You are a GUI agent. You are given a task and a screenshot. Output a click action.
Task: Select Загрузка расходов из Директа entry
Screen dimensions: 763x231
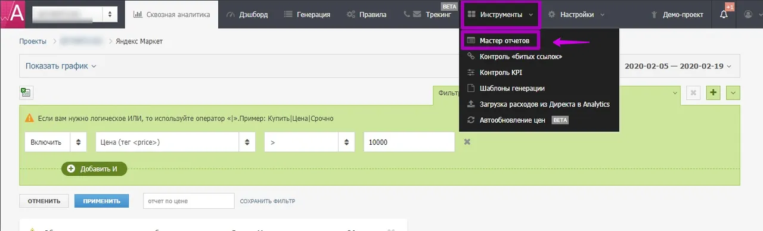544,104
